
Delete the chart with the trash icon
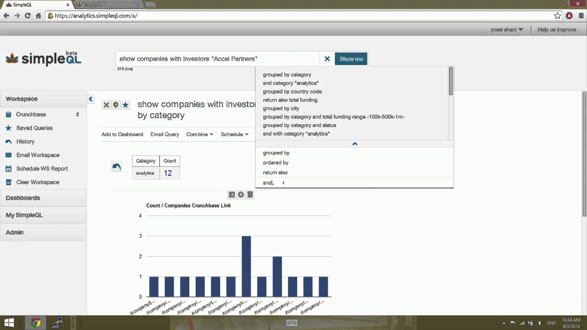pyautogui.click(x=250, y=195)
